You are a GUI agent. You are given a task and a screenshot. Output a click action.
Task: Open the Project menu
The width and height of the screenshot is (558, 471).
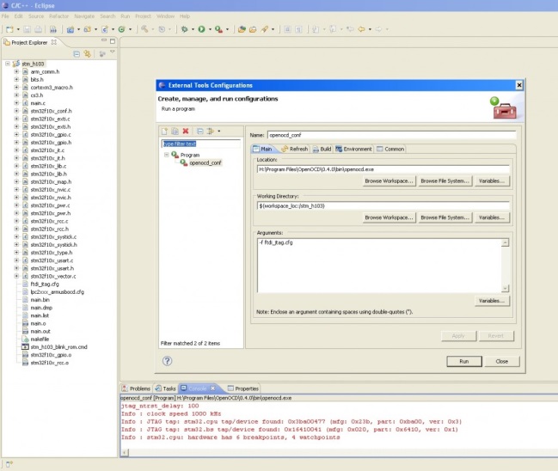pos(143,16)
